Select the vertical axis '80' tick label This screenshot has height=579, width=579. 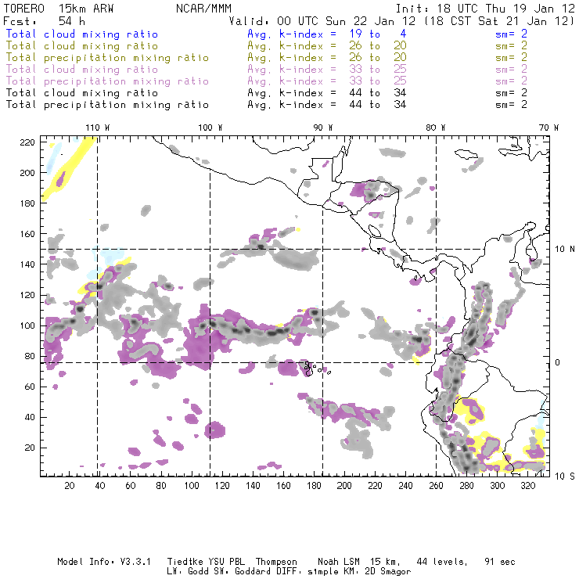[x=30, y=356]
